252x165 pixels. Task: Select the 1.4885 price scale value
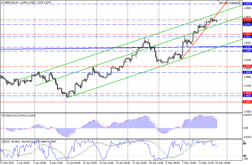click(247, 77)
